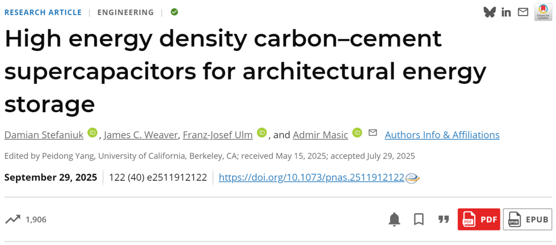
Task: Click the corresponding author envelope icon
Action: pos(373,133)
